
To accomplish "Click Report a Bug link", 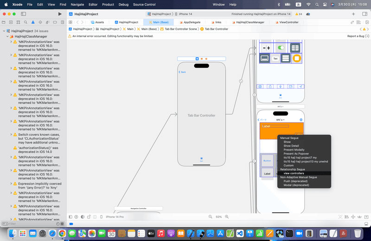I will [x=358, y=36].
